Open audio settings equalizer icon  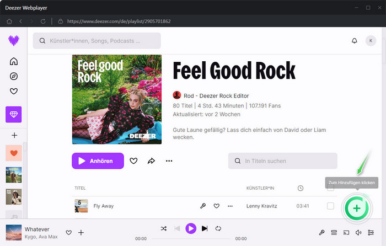pyautogui.click(x=371, y=232)
